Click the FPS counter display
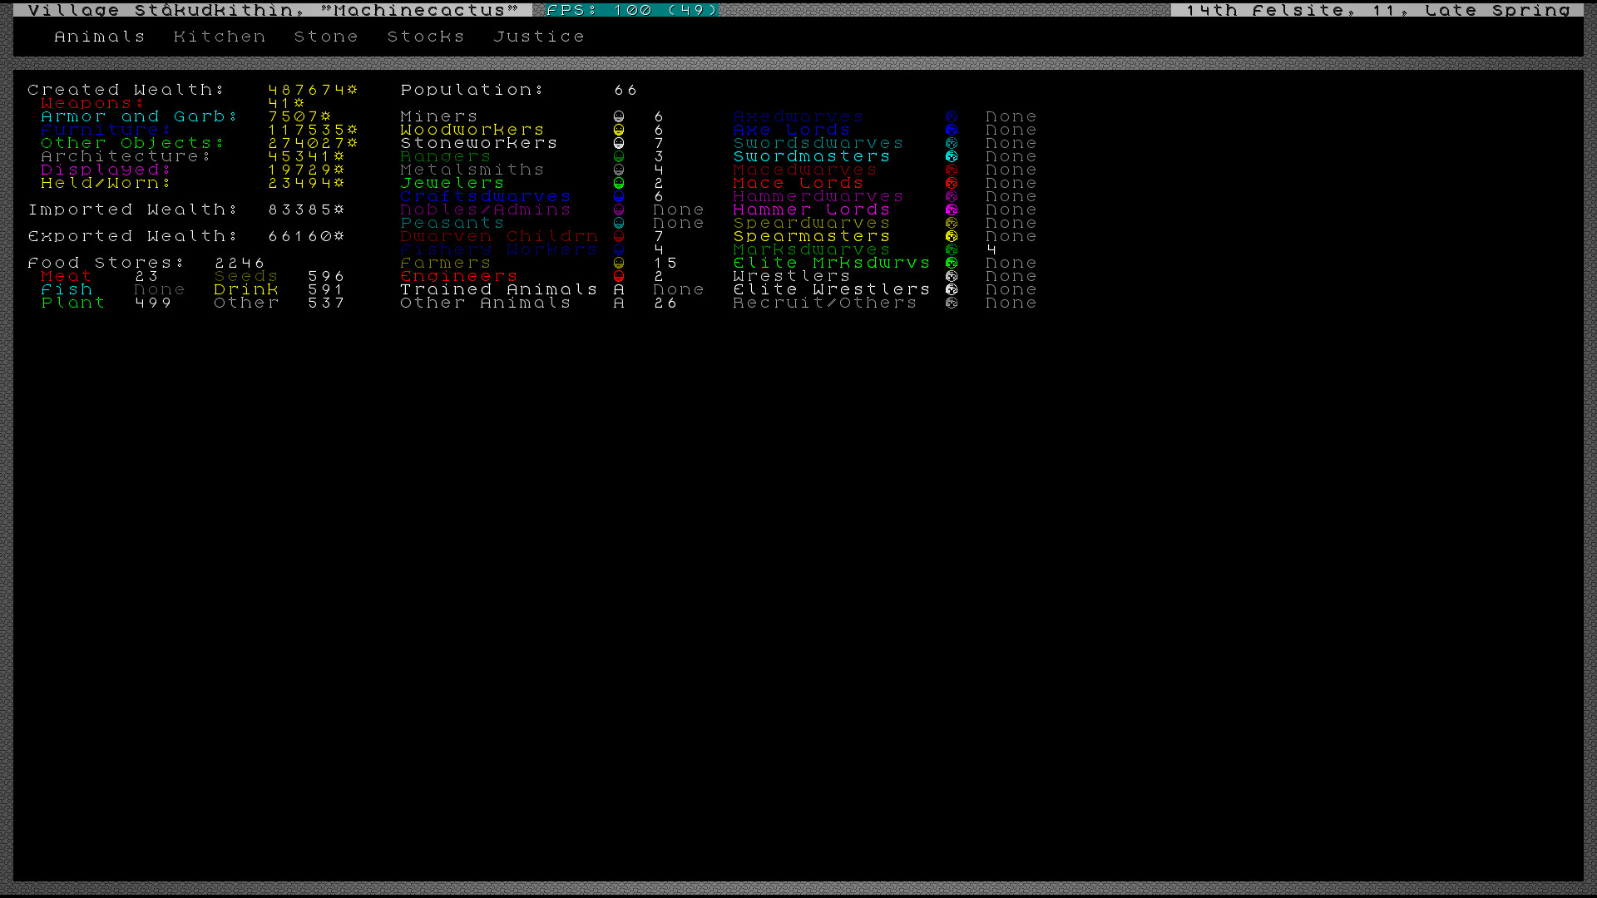Image resolution: width=1597 pixels, height=898 pixels. tap(632, 10)
